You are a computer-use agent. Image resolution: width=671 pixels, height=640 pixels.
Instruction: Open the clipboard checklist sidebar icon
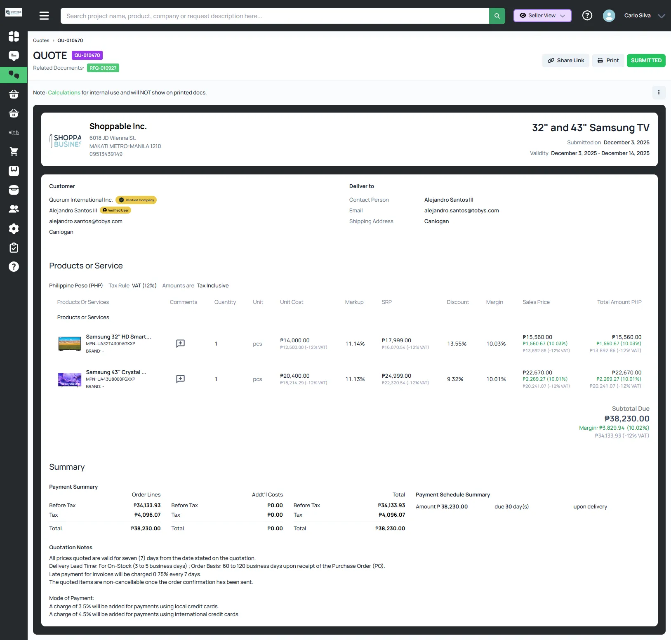click(14, 247)
